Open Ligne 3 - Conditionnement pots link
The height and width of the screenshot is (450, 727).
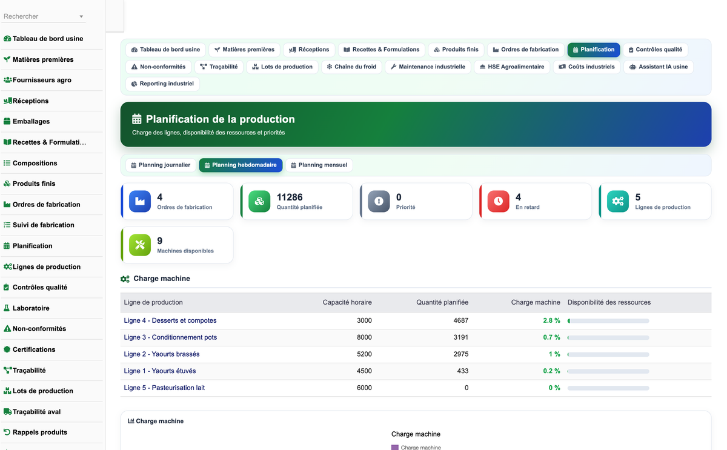pos(170,337)
